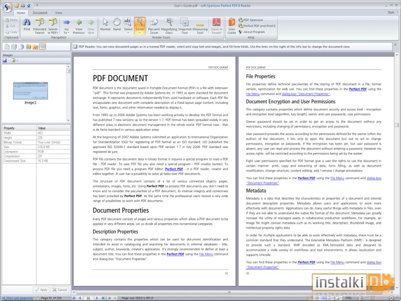
Task: Switch to the View ribbon tab
Action: tap(59, 13)
